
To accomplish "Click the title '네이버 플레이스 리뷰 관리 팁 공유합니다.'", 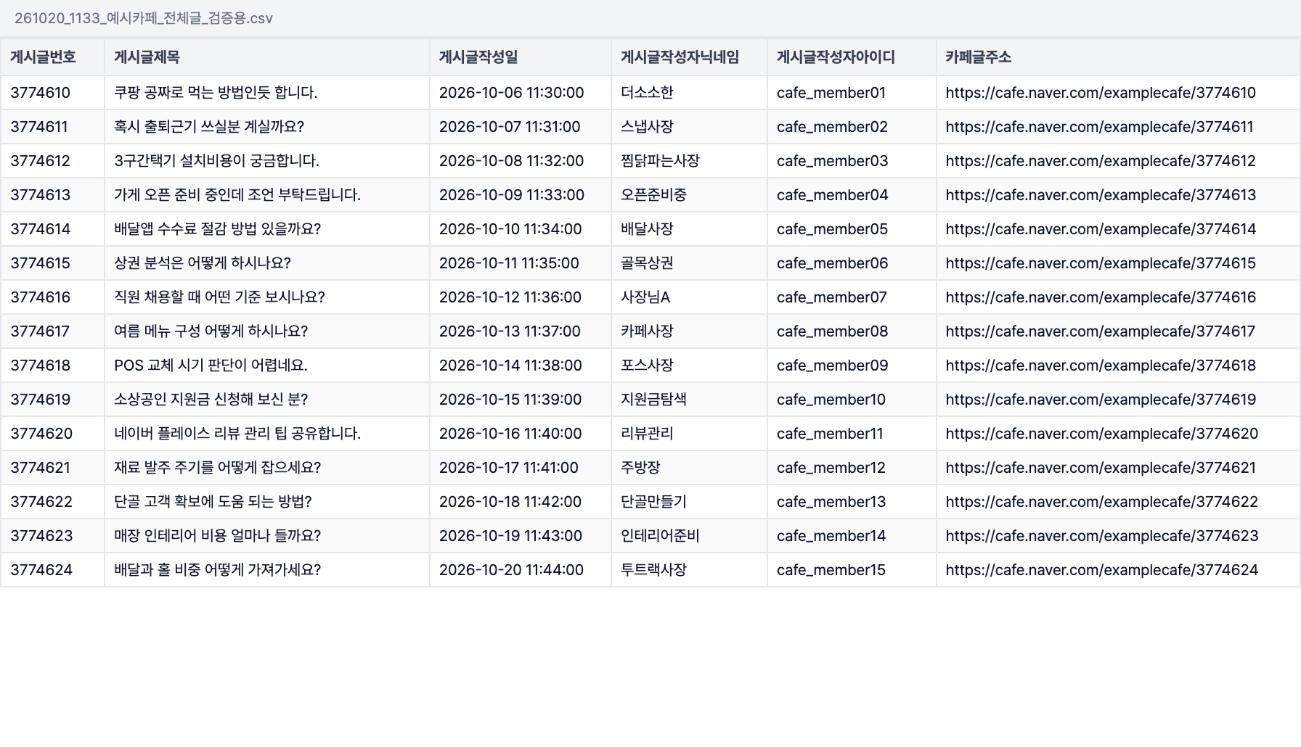I will click(x=237, y=434).
